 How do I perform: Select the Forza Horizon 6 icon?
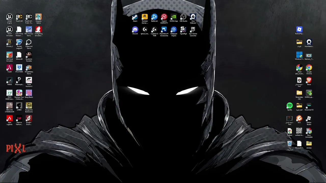pyautogui.click(x=29, y=82)
